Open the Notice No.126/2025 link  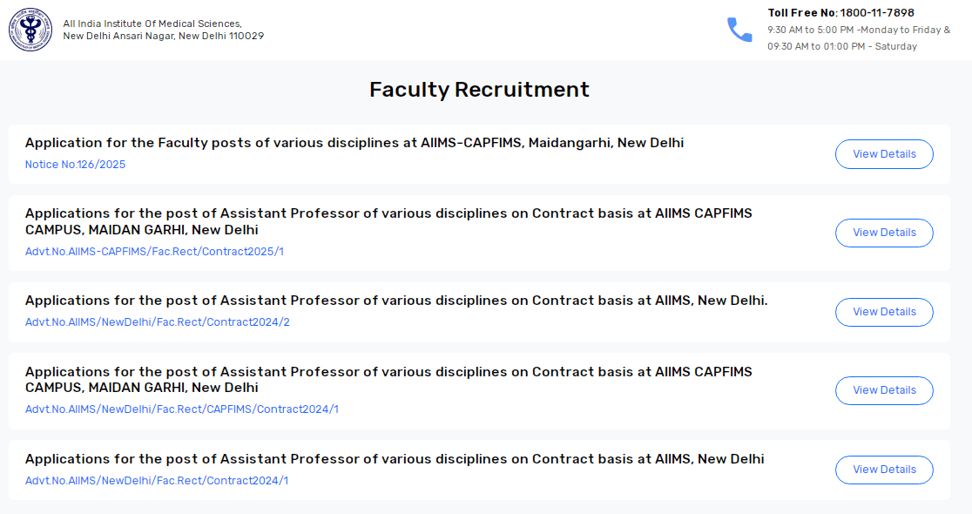coord(75,165)
